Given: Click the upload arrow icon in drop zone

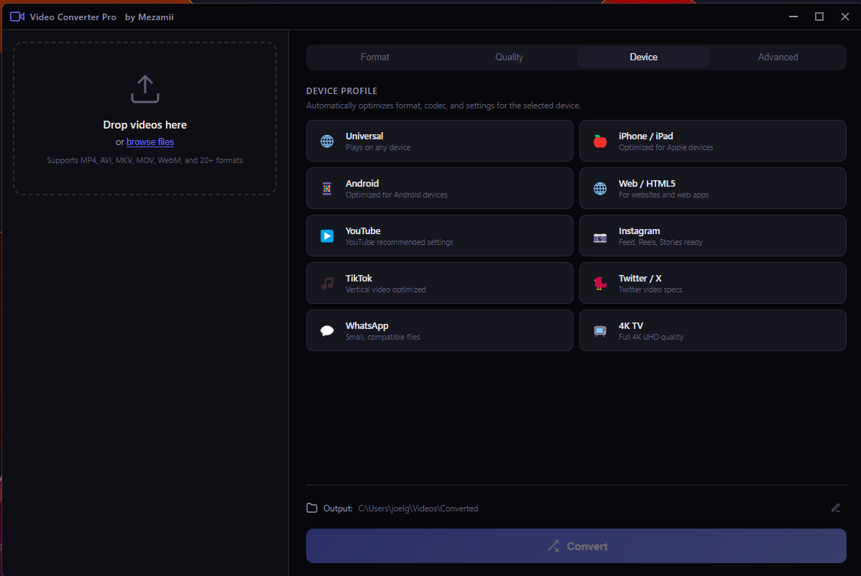Looking at the screenshot, I should [145, 89].
